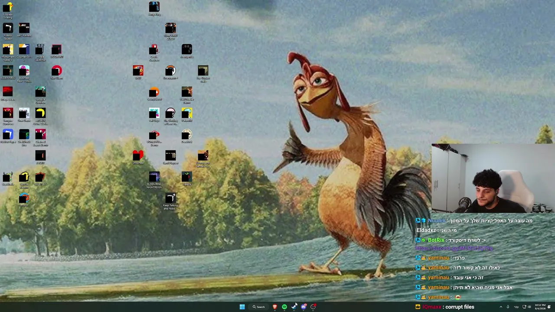Screen dimensions: 555x312
Task: Select the Vampire Survivors desktop icon
Action: [8, 117]
